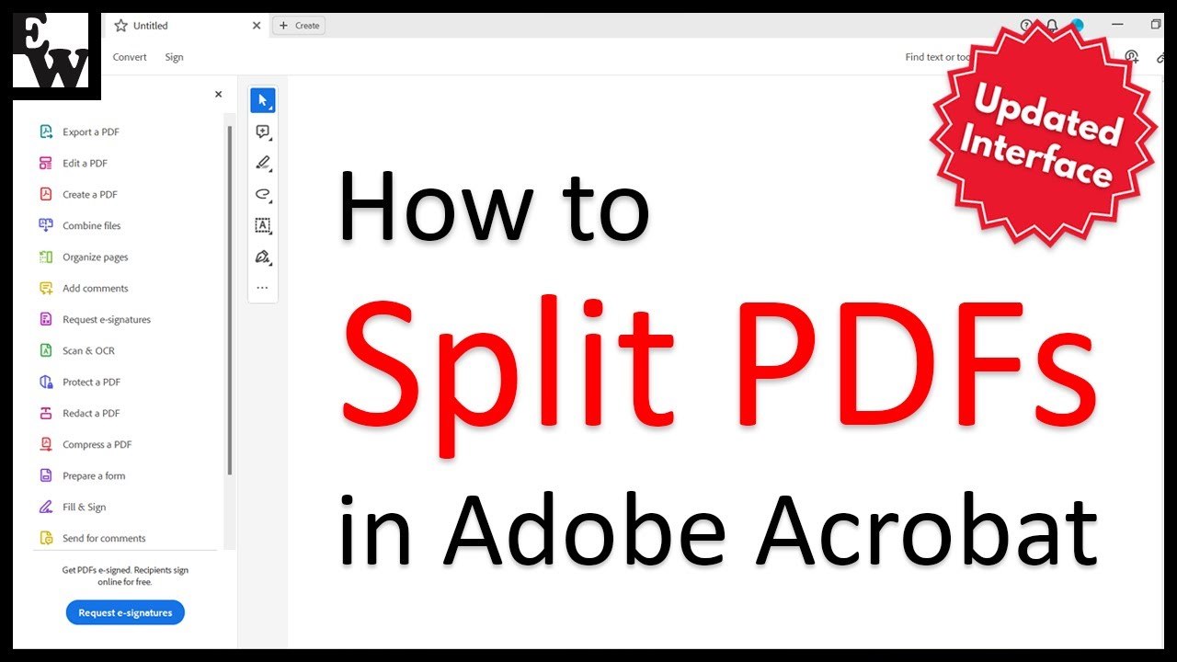Click the blue Request e-signatures button
Viewport: 1177px width, 662px height.
pos(125,612)
